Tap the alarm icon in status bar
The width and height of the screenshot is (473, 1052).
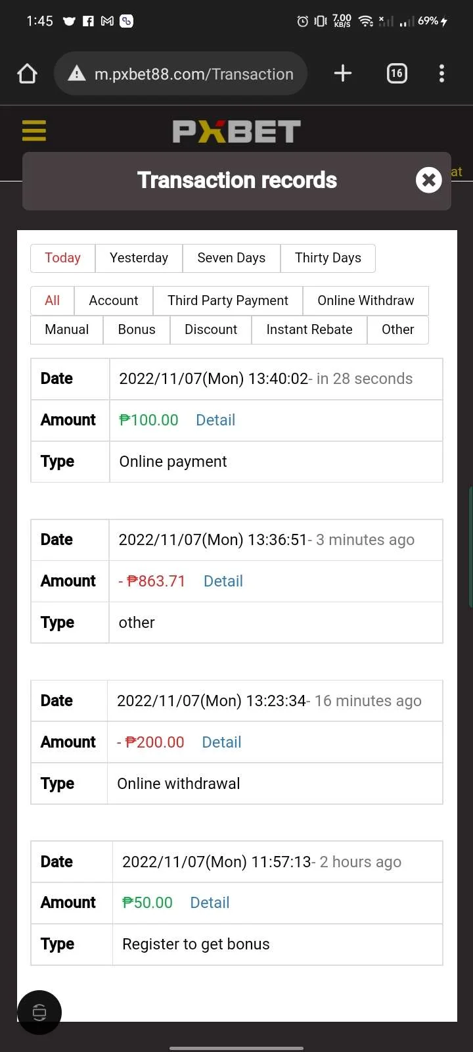coord(302,21)
